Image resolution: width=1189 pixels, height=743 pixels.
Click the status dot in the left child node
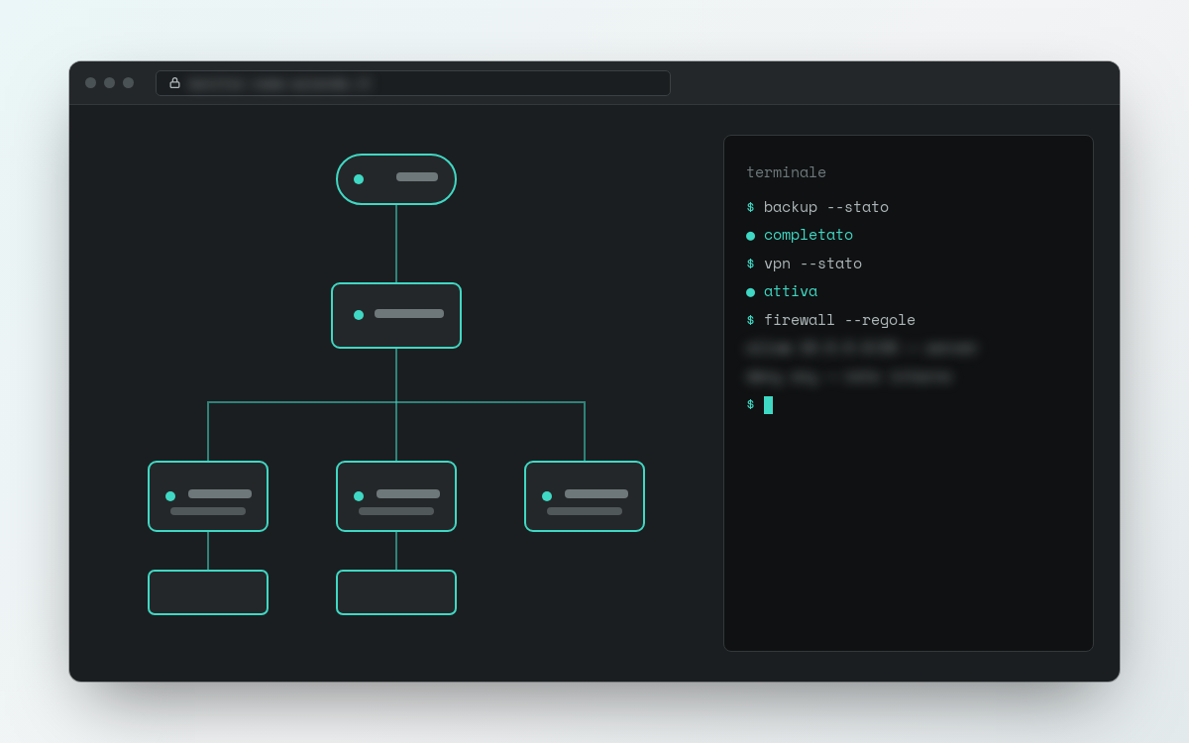click(170, 496)
